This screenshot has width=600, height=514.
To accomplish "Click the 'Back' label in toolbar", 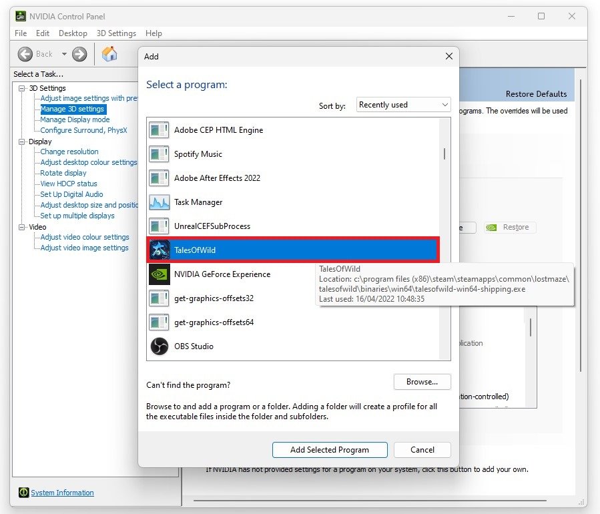I will pyautogui.click(x=44, y=54).
